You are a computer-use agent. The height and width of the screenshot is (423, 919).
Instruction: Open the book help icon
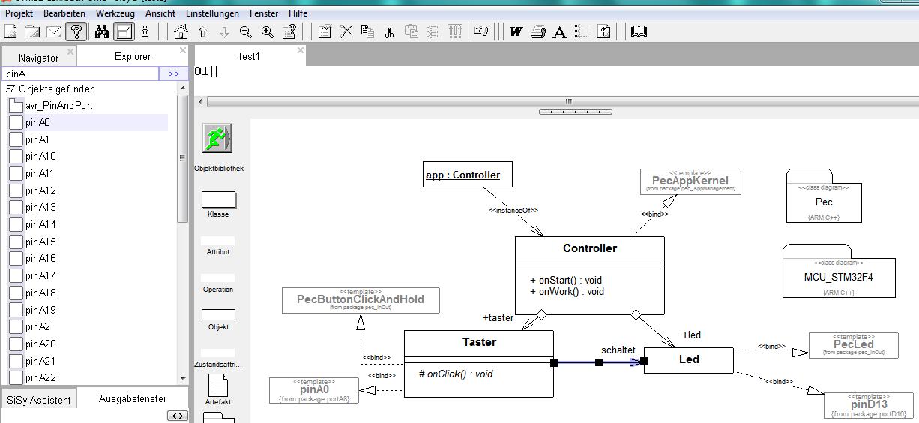pos(639,31)
